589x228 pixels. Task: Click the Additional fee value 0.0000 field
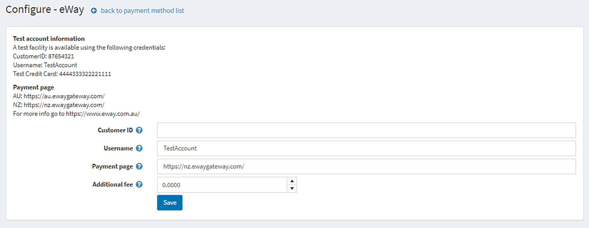[222, 185]
